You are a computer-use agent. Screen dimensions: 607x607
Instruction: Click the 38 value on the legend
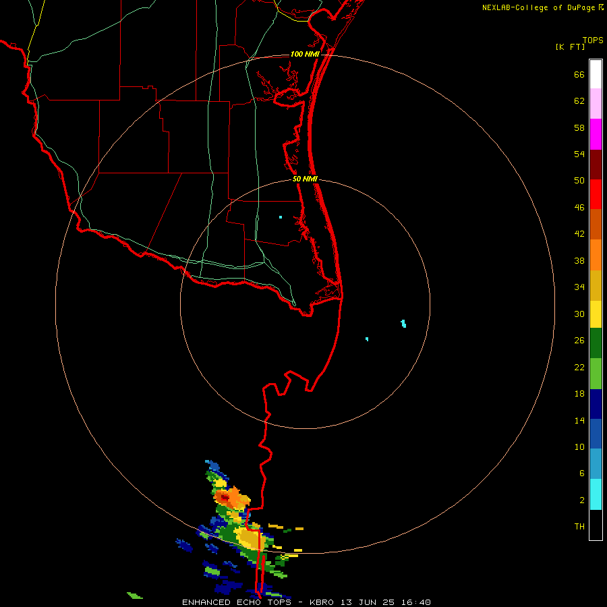(x=579, y=261)
